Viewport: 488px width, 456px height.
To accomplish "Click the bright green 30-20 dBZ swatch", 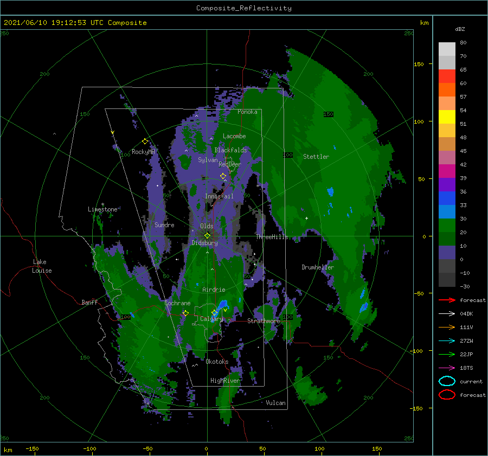I will click(447, 226).
